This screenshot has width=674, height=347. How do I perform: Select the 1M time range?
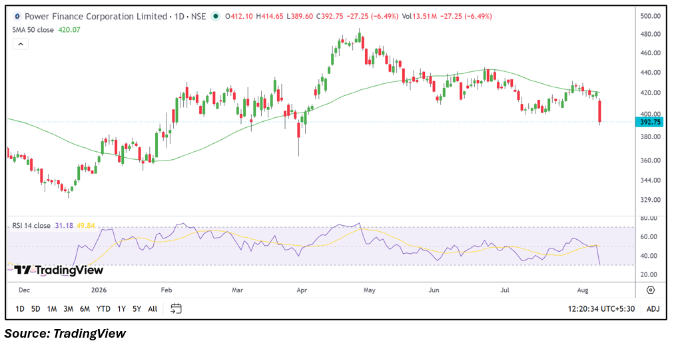(x=52, y=309)
